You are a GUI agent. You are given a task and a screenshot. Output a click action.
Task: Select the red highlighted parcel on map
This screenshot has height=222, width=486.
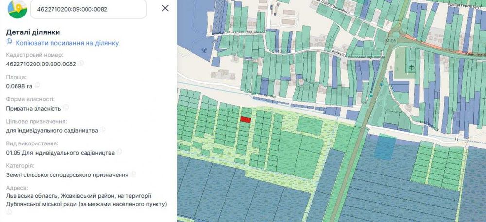tap(245, 119)
